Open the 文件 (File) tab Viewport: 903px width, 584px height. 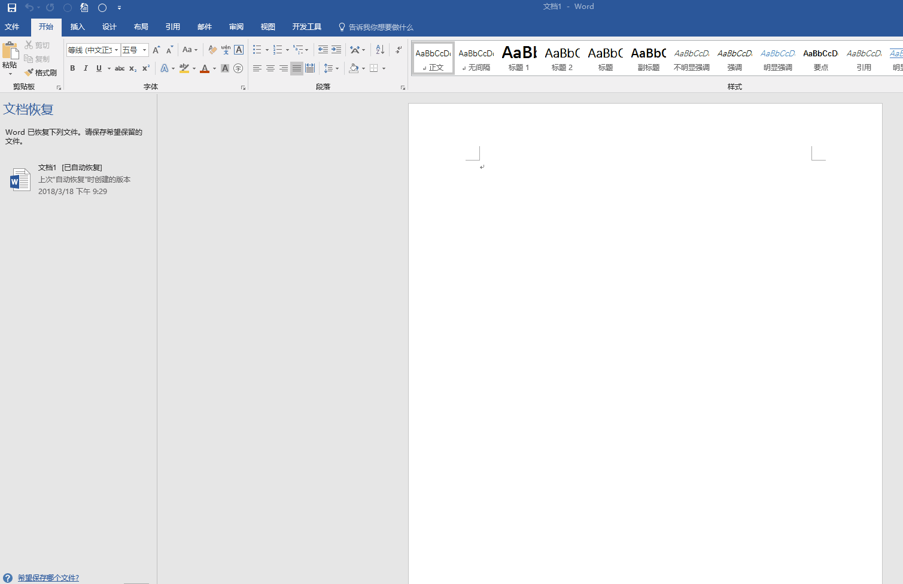[12, 27]
